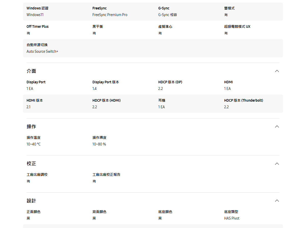This screenshot has height=228, width=306.
Task: Click the 校正 section heading
Action: (x=31, y=164)
